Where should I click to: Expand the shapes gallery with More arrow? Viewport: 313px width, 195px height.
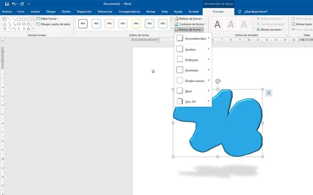tap(33, 29)
